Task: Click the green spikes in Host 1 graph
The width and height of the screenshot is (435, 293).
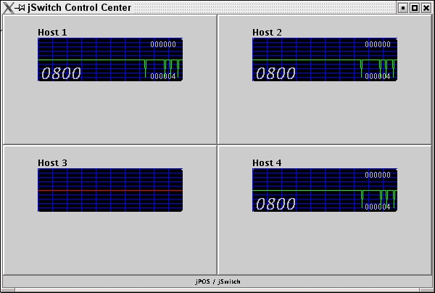Action: (x=165, y=67)
